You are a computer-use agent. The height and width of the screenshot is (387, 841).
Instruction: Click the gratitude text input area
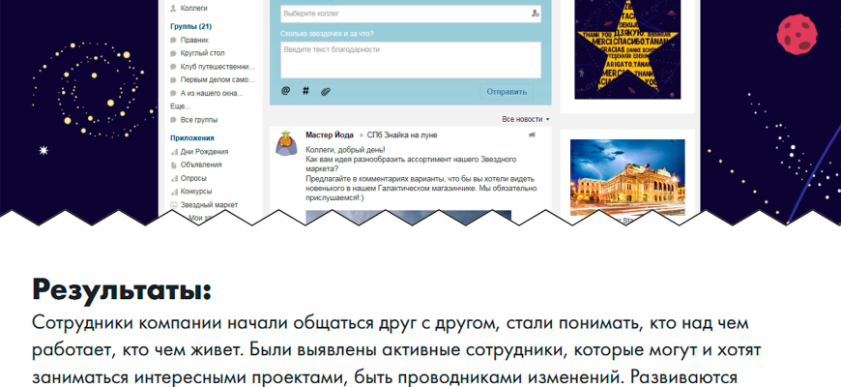pos(410,59)
